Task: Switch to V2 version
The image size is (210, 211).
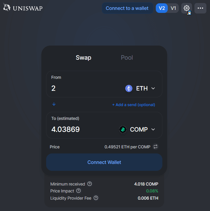Action: [162, 8]
